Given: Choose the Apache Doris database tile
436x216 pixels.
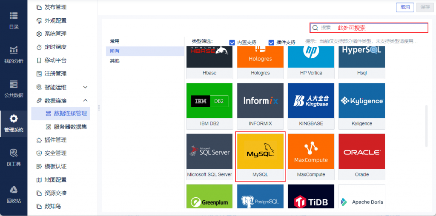Looking at the screenshot, I should (362, 196).
